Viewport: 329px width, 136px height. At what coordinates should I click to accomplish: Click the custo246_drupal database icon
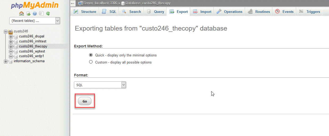[16, 36]
